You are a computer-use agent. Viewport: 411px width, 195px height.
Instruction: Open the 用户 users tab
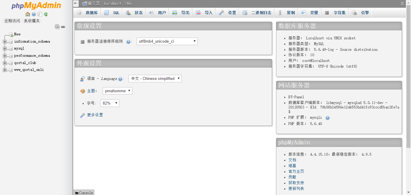[x=157, y=13]
